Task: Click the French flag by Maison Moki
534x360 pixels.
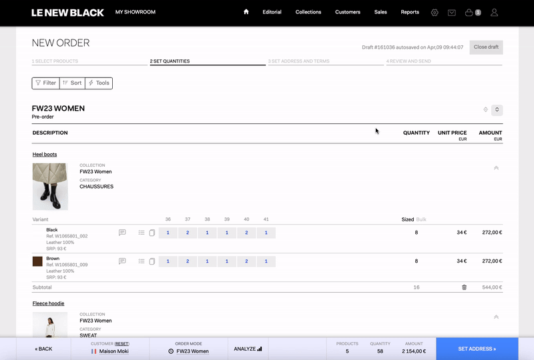Action: click(93, 351)
